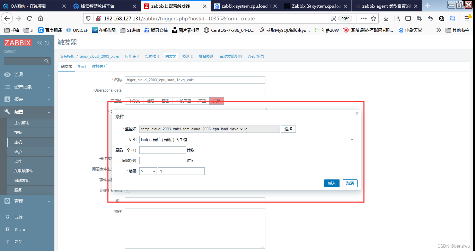Select 服务 in the 配置 submenu
The image size is (475, 251).
coord(18,190)
